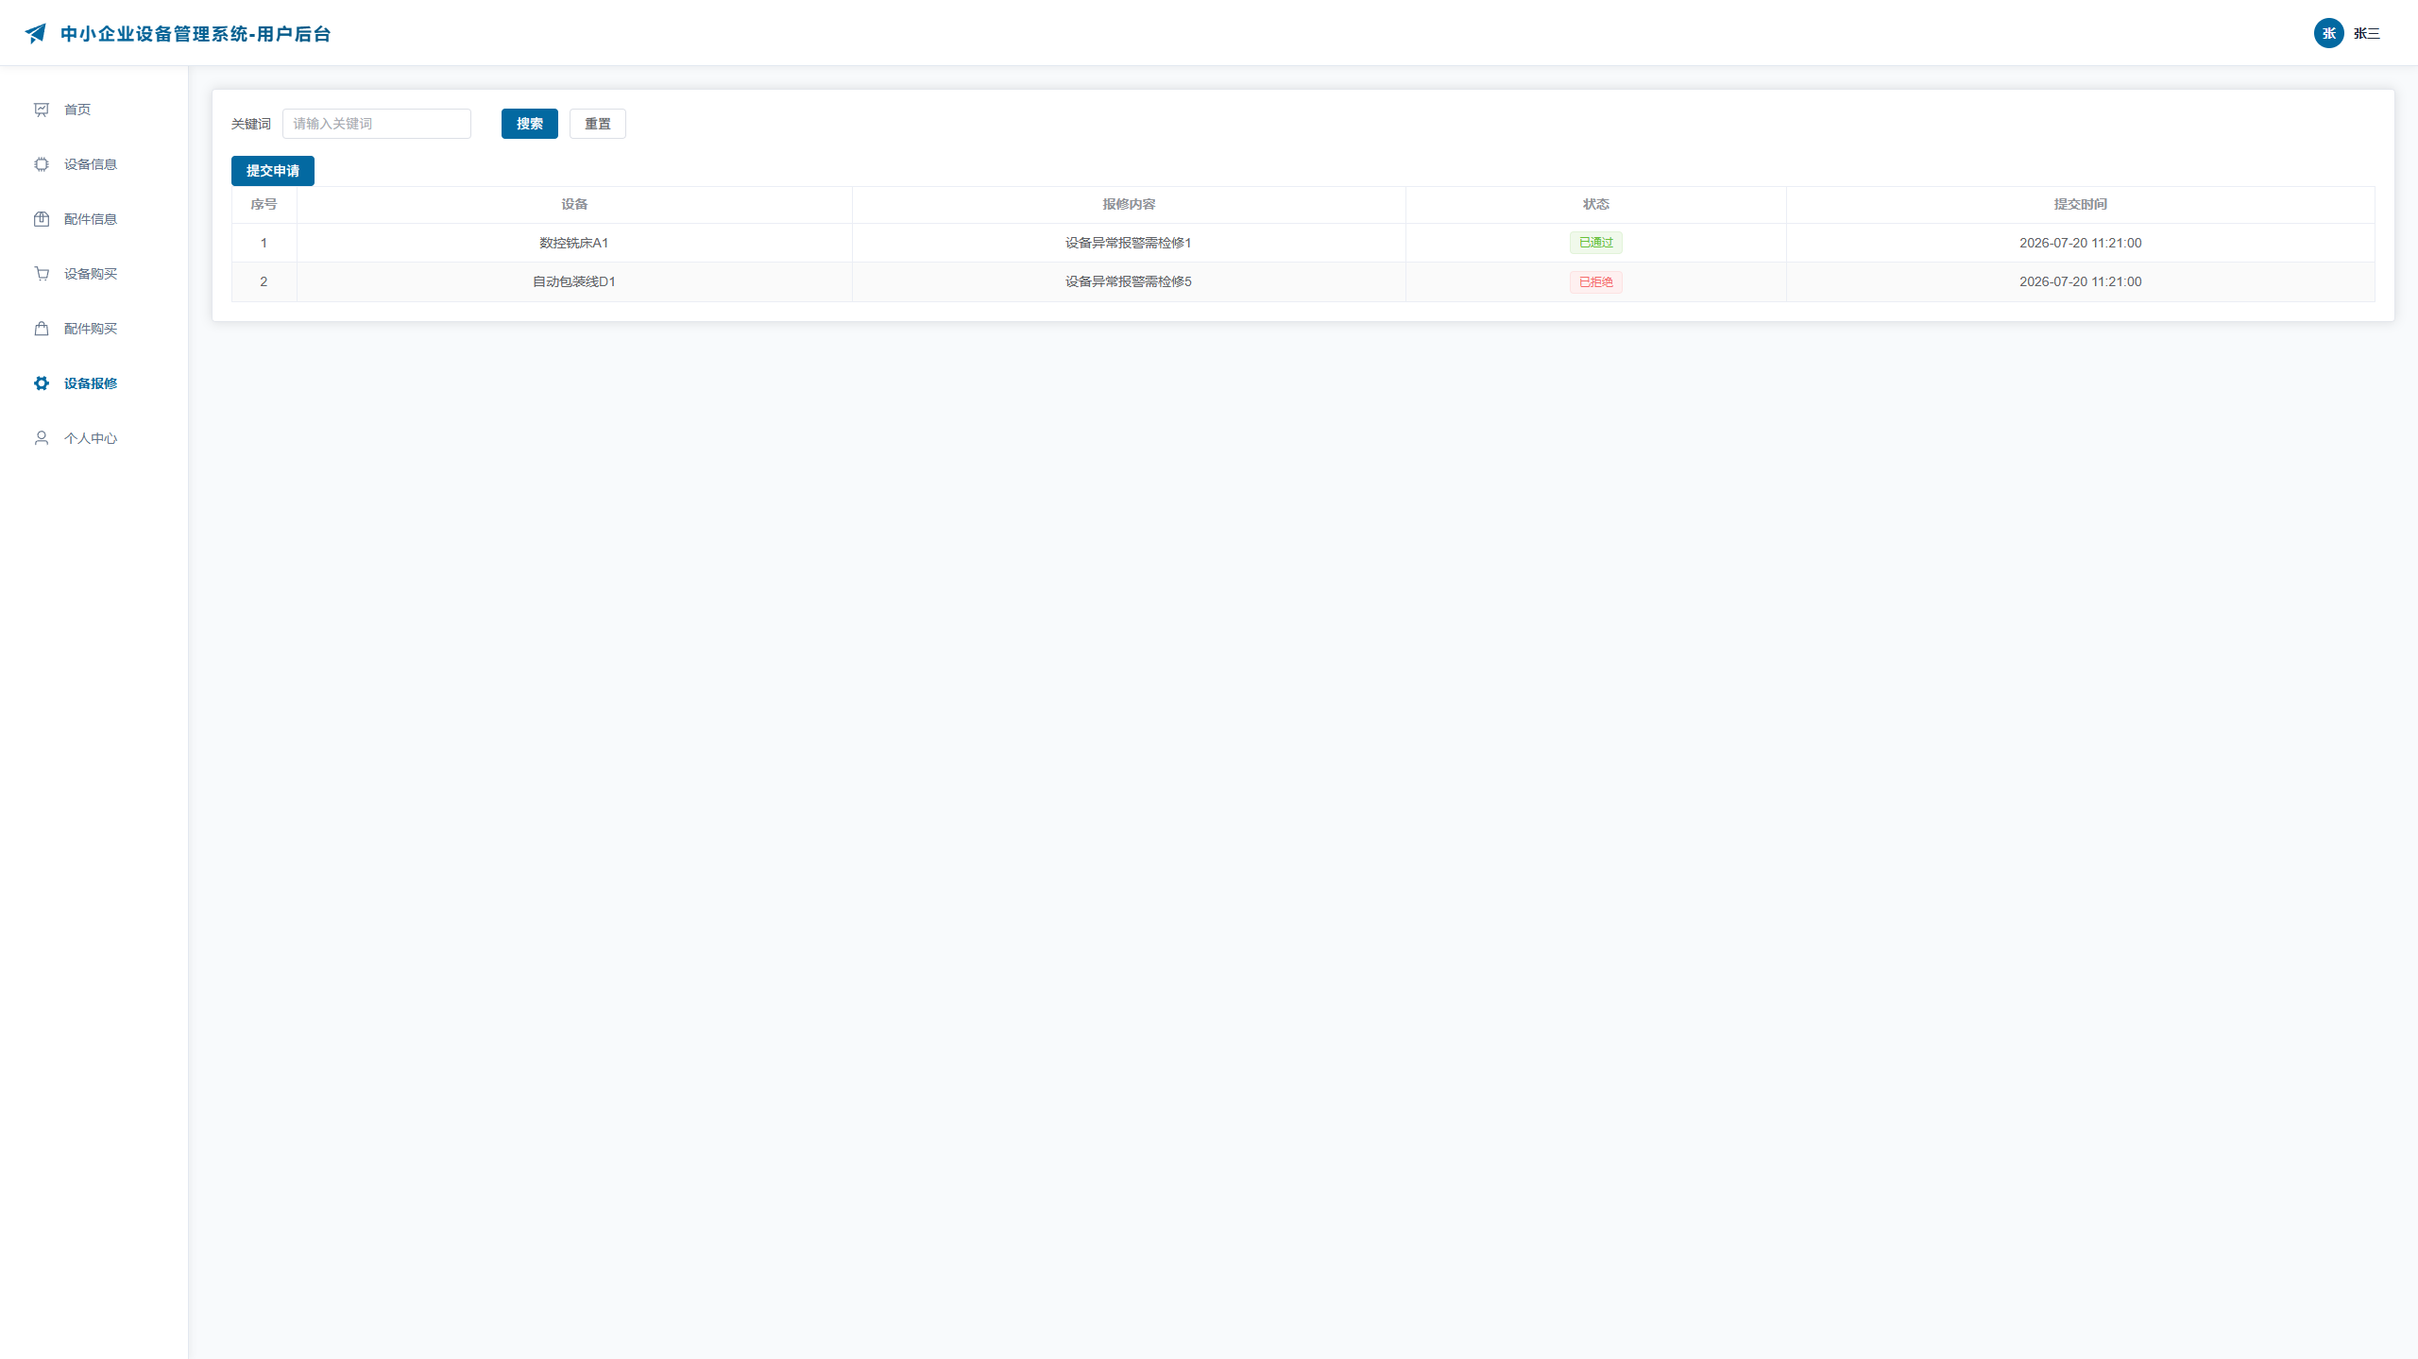Click the 设备购买 shopping cart icon
2418x1359 pixels.
[42, 274]
